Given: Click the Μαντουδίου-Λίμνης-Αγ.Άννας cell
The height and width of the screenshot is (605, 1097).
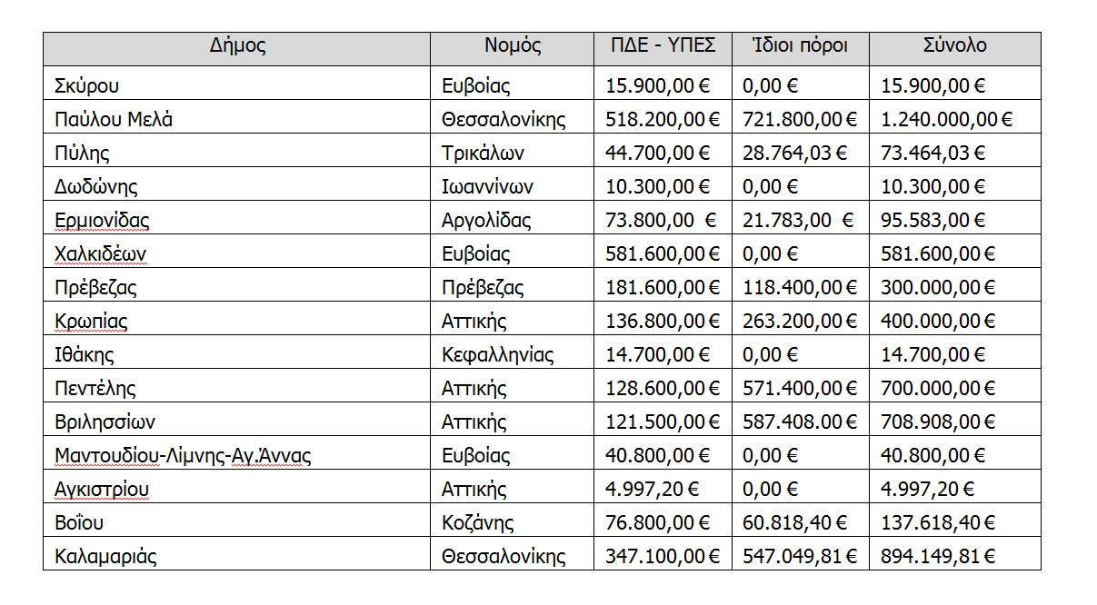Looking at the screenshot, I should (183, 455).
